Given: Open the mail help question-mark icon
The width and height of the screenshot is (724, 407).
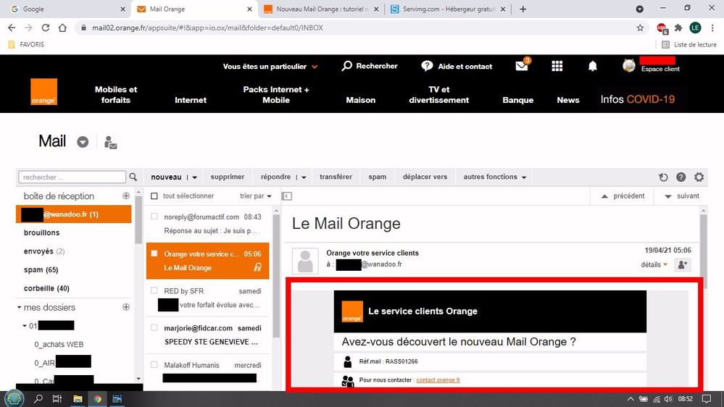Looking at the screenshot, I should [x=681, y=177].
